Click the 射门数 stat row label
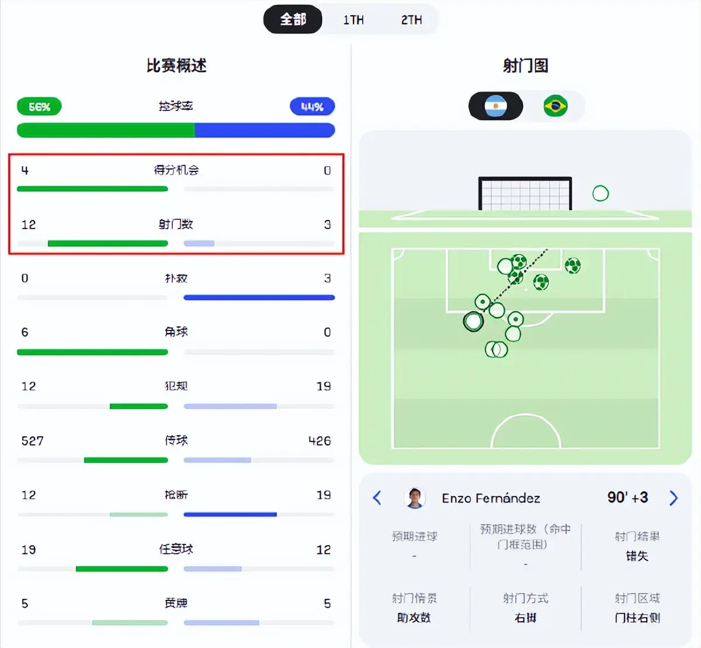The height and width of the screenshot is (648, 701). pyautogui.click(x=176, y=225)
